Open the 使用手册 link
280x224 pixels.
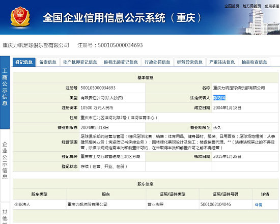point(272,6)
